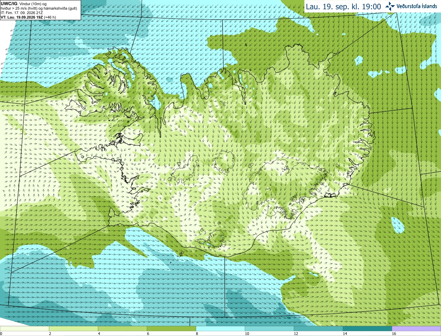
Task: Select the date label Lau. 19. sep. kl. 19:00
Action: coord(343,7)
